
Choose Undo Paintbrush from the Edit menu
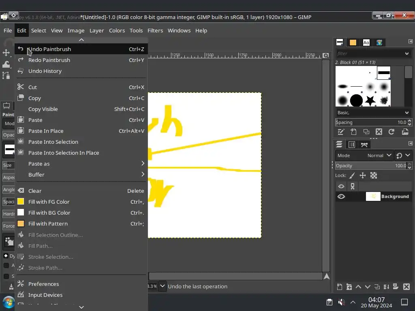tap(81, 49)
